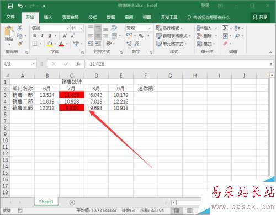Toggle center horizontal alignment
Image resolution: width=276 pixels, height=215 pixels.
point(98,36)
